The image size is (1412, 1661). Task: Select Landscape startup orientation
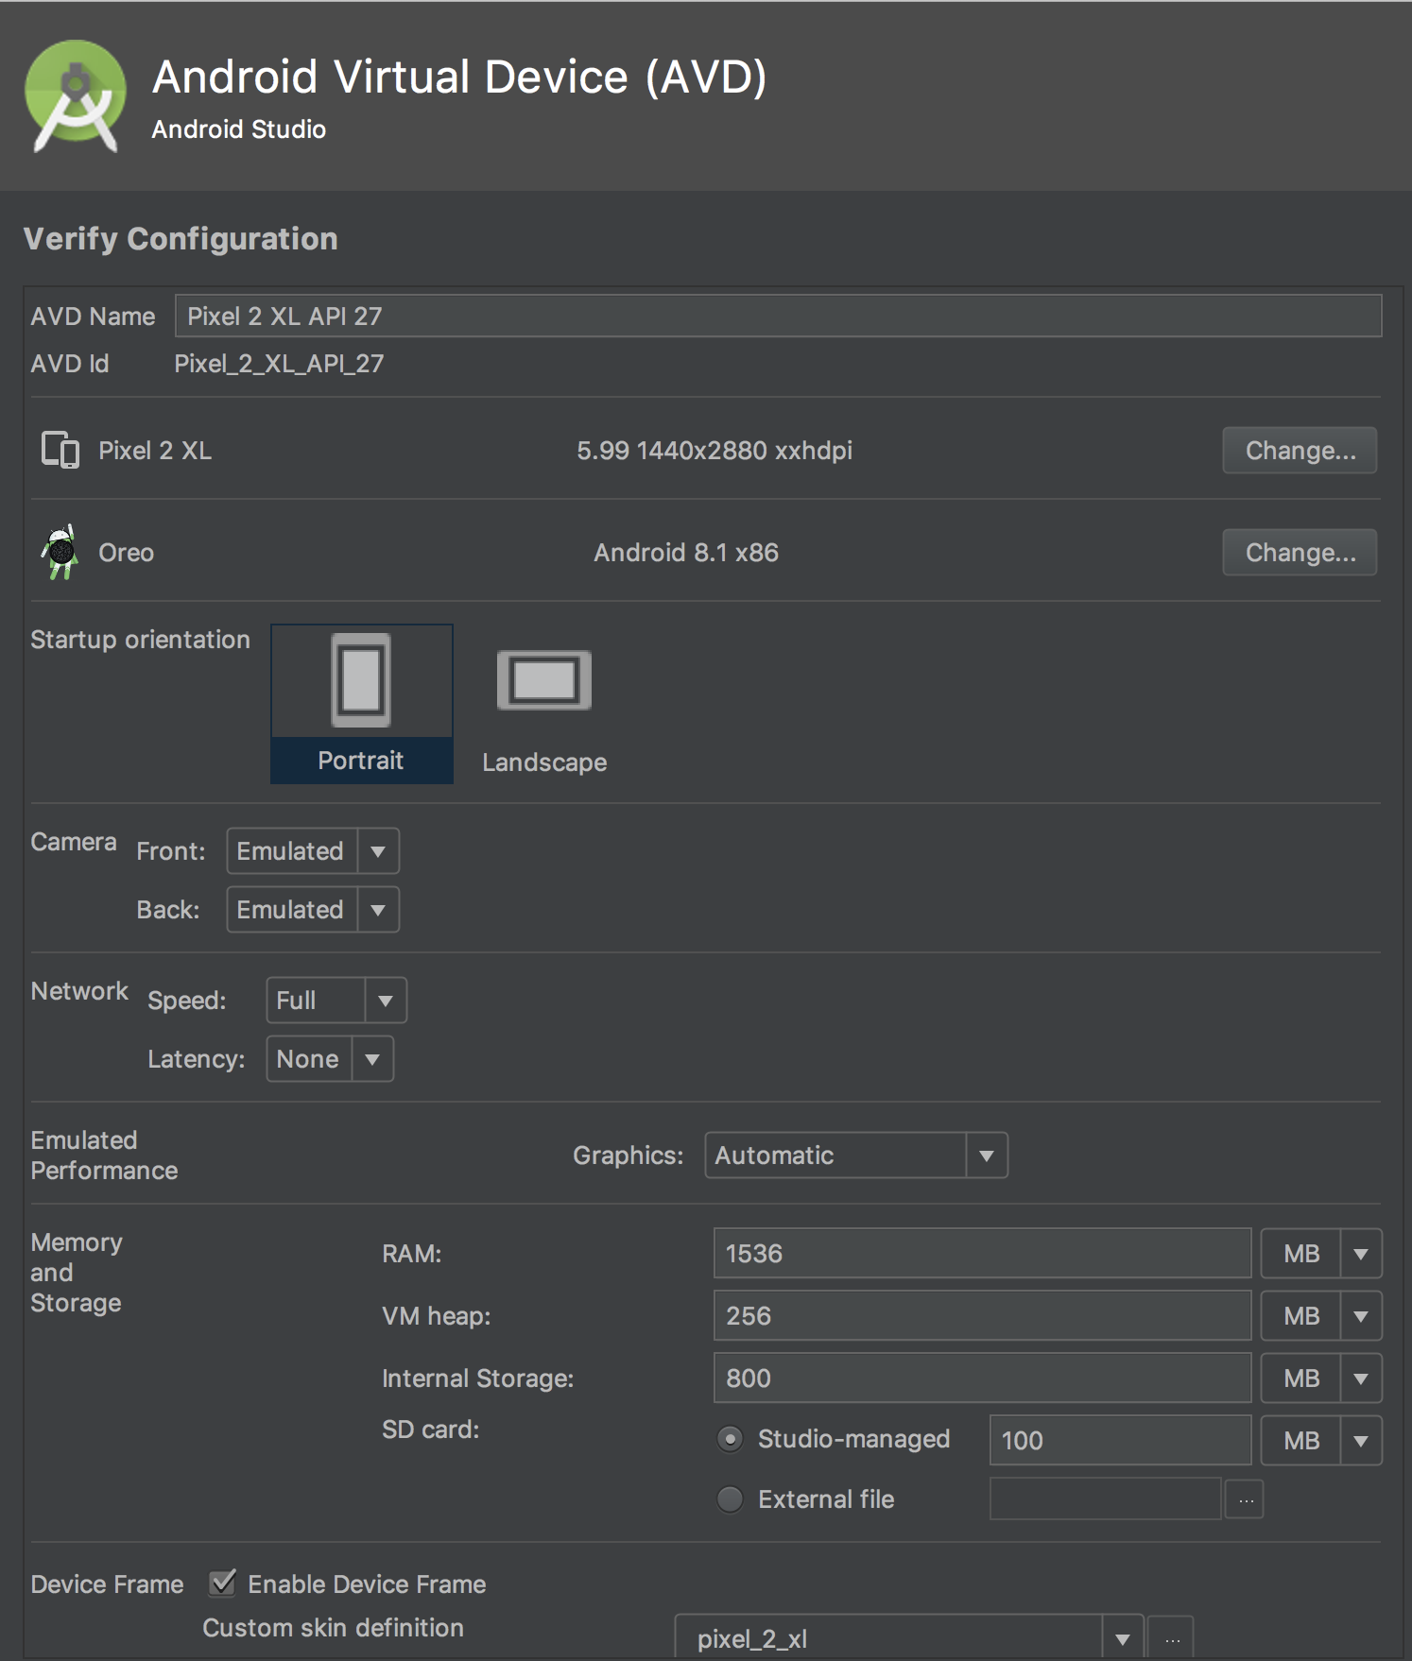544,711
